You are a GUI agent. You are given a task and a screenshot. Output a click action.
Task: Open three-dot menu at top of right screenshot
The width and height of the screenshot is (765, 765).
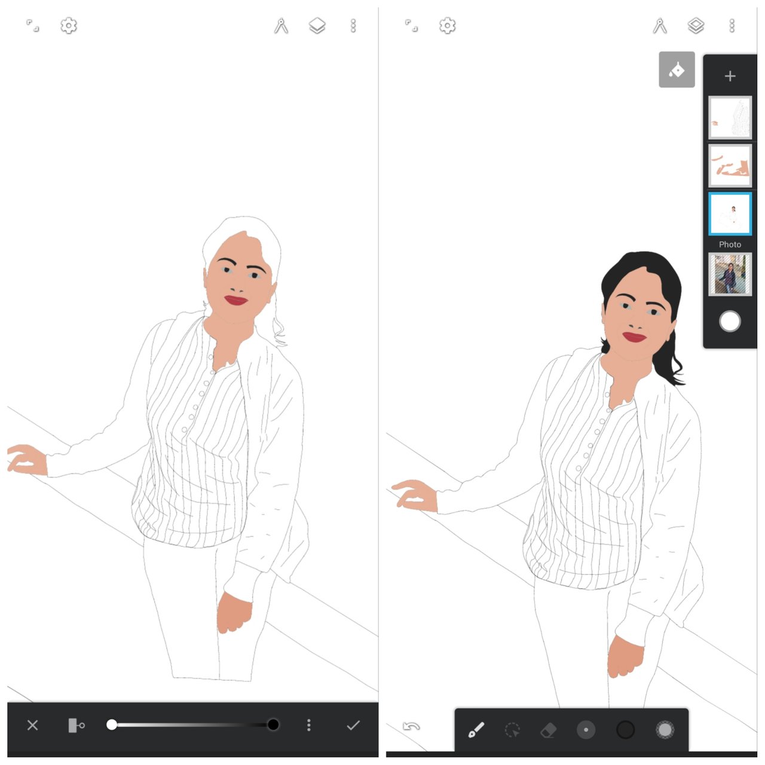pyautogui.click(x=732, y=26)
